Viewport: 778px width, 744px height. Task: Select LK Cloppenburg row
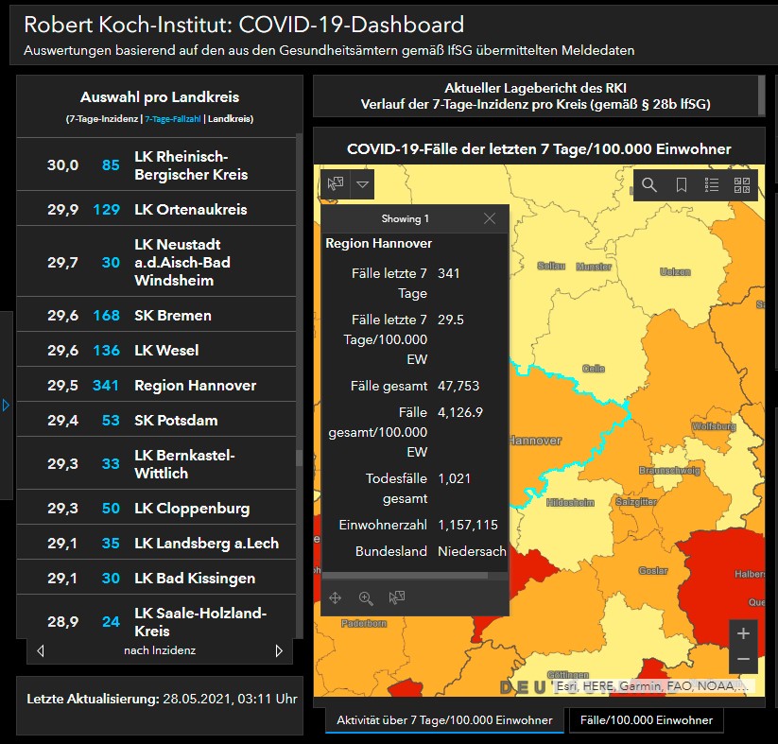[156, 508]
